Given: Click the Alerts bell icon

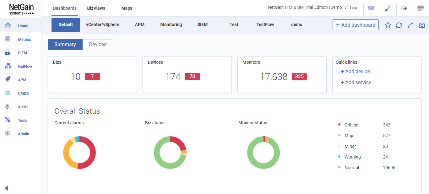Looking at the screenshot, I should click(x=8, y=106).
